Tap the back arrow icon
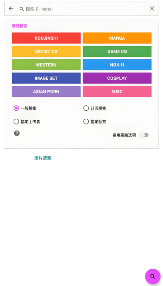163x286 pixels. coord(11,9)
